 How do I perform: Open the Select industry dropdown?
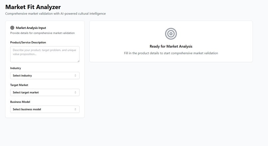tap(45, 75)
